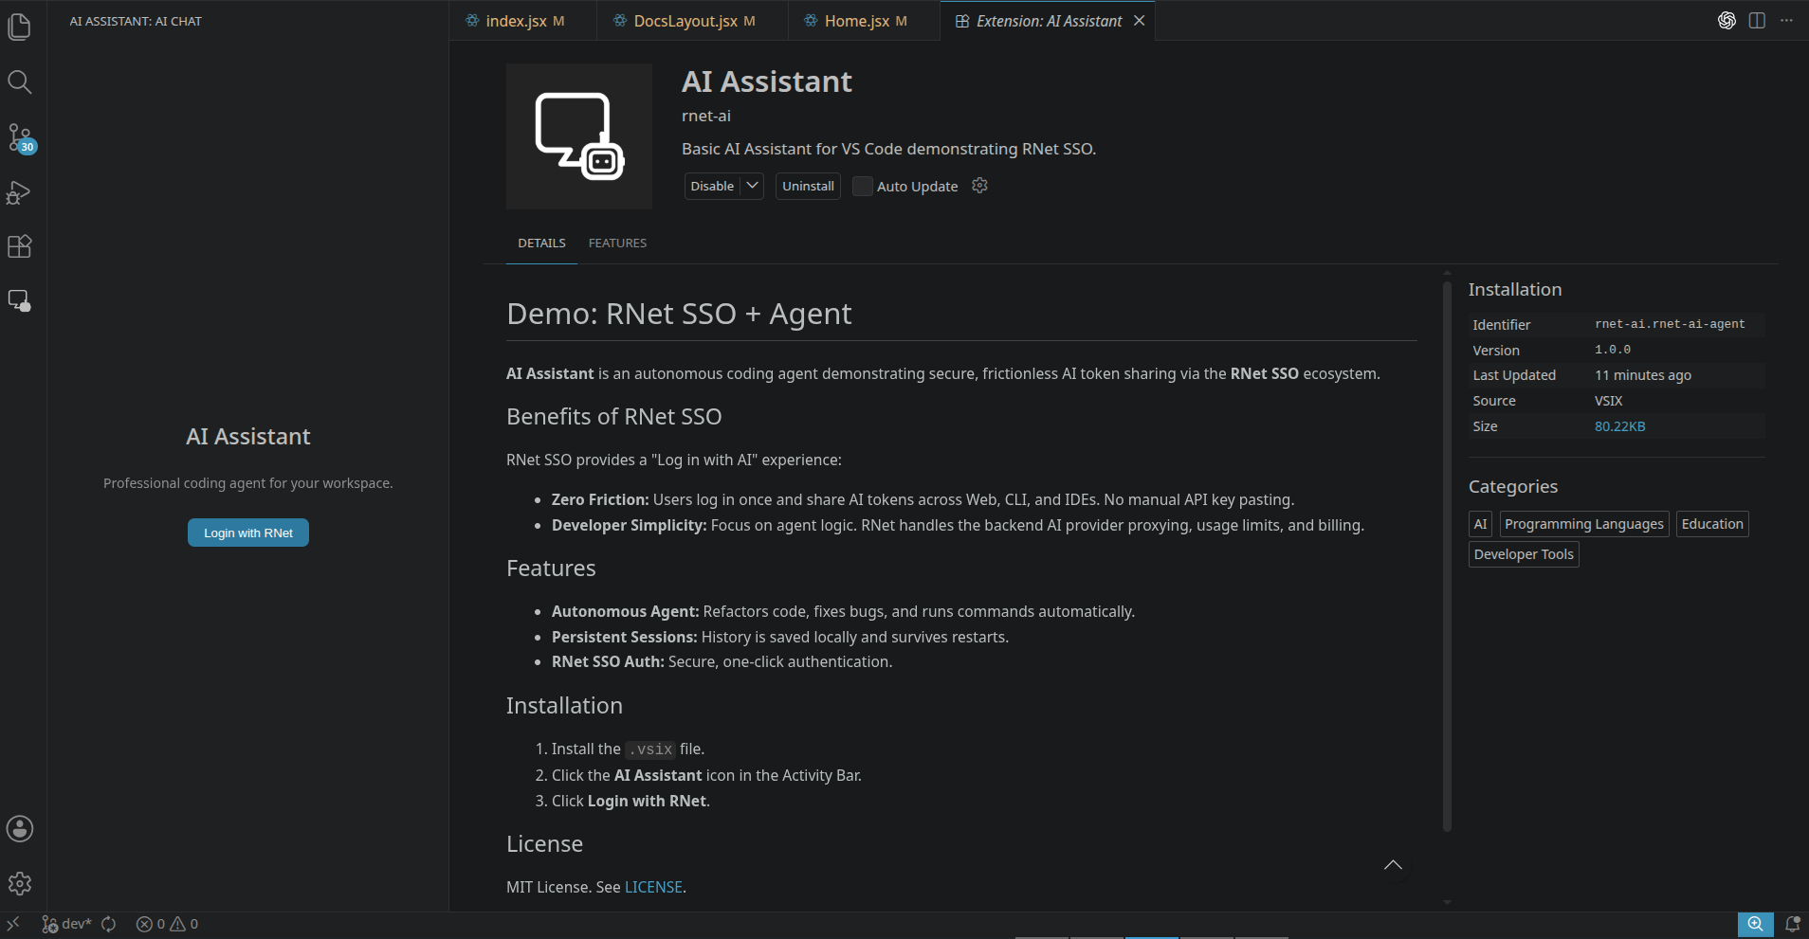The image size is (1809, 939).
Task: Open notifications bell in status bar
Action: click(1793, 924)
